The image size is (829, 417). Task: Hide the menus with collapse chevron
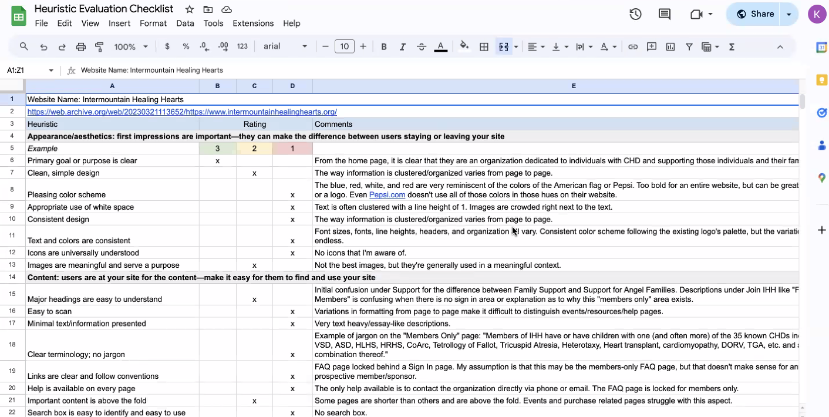780,46
